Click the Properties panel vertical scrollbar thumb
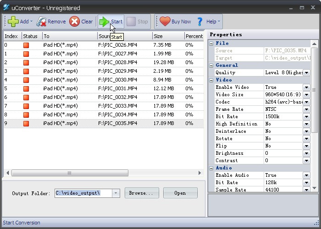 (x=314, y=90)
